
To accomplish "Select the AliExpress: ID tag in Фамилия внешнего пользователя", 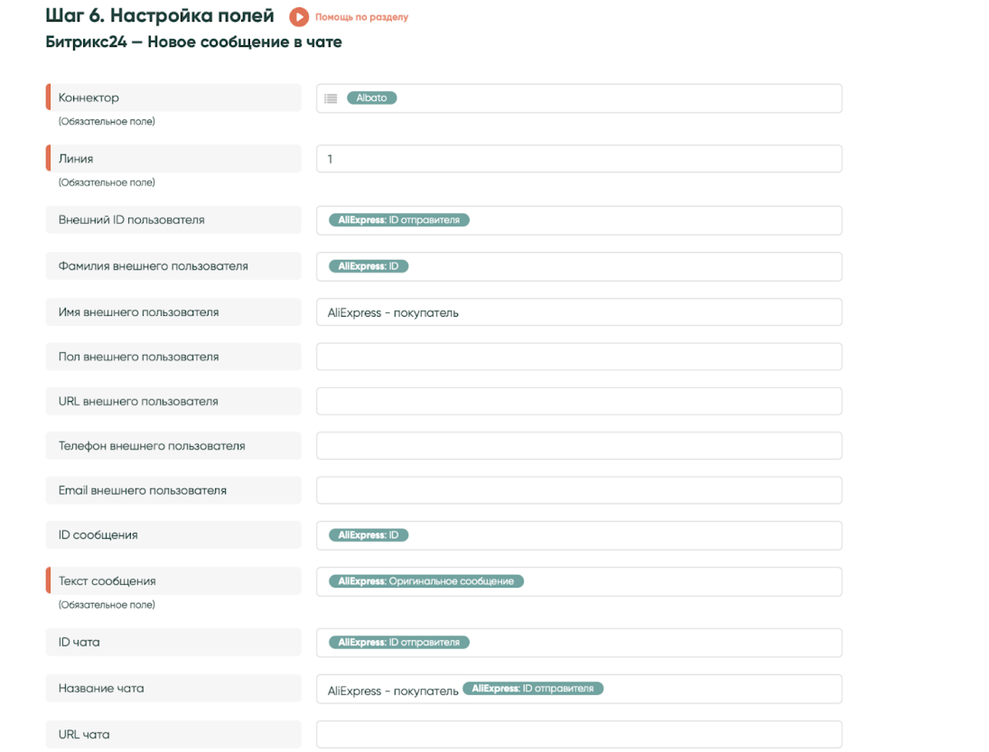I will [369, 266].
